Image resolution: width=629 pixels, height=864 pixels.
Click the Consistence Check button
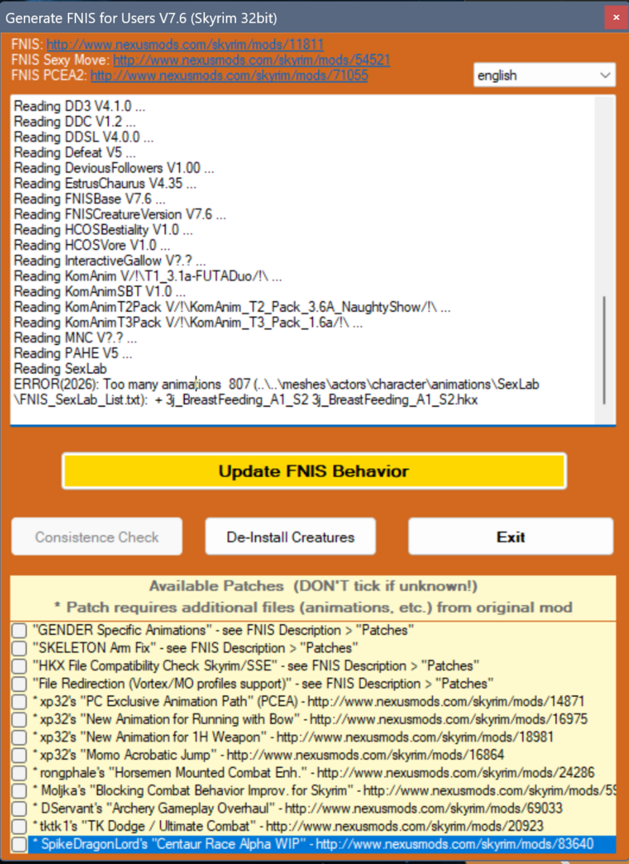(x=97, y=537)
